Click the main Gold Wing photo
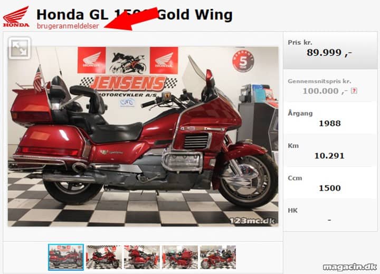This screenshot has width=380, height=274. [143, 136]
